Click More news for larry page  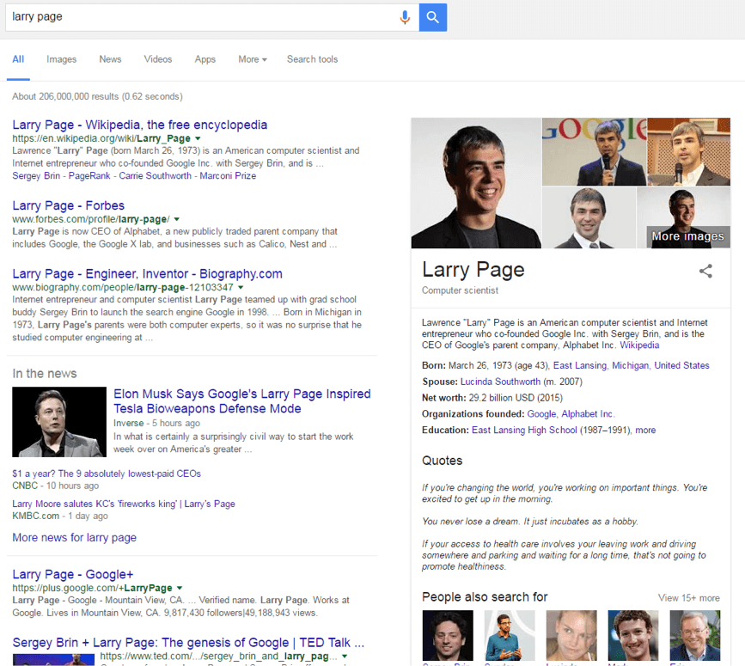pos(74,537)
